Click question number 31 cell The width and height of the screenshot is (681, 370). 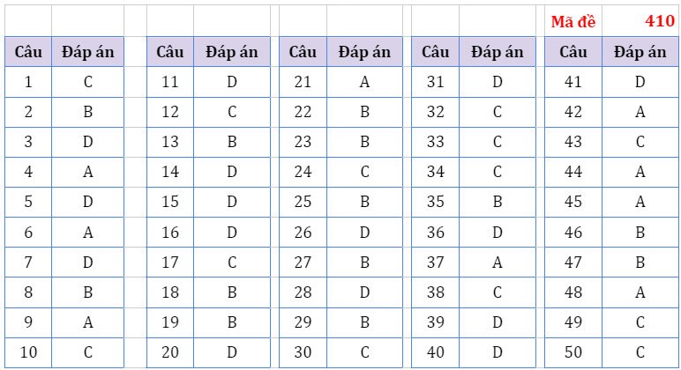tap(435, 82)
